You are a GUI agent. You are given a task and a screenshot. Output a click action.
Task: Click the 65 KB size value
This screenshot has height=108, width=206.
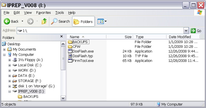click(127, 61)
